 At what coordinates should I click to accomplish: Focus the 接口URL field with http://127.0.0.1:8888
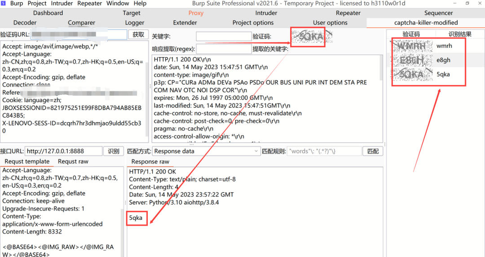click(x=63, y=151)
